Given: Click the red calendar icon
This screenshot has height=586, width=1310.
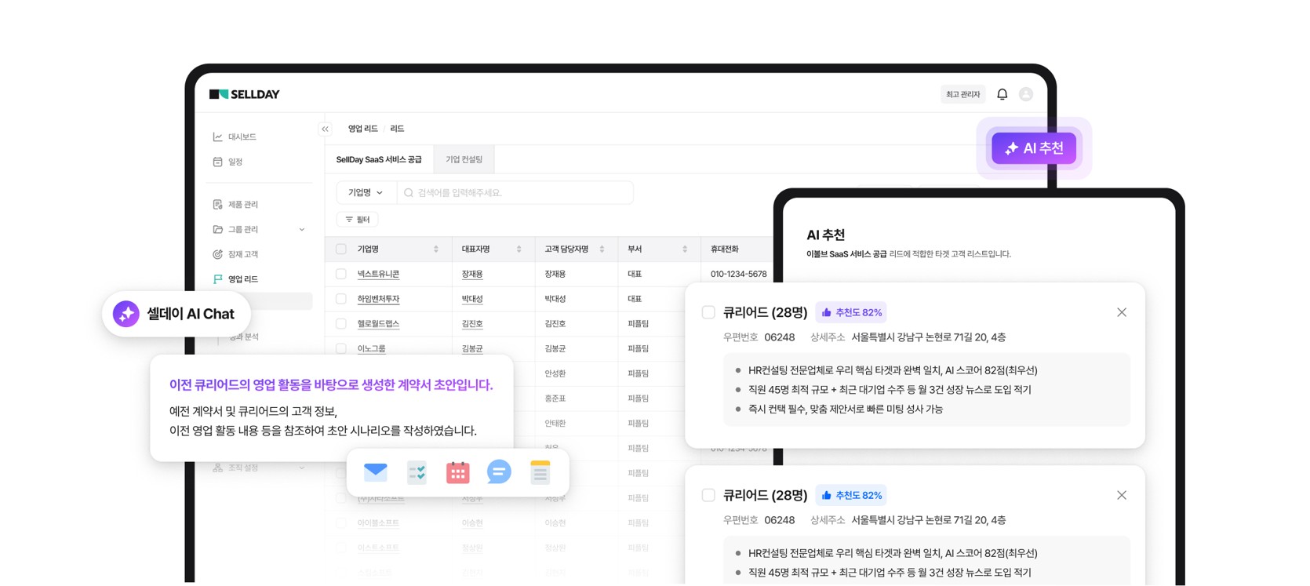Looking at the screenshot, I should coord(457,472).
